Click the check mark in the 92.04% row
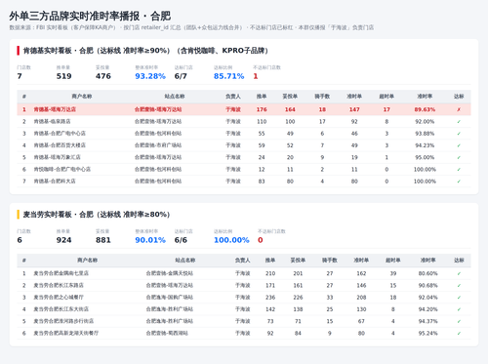Image resolution: width=488 pixels, height=364 pixels. [x=459, y=298]
